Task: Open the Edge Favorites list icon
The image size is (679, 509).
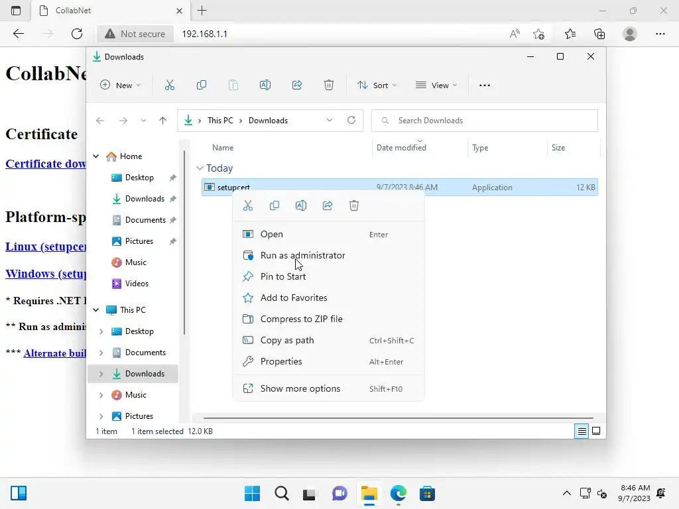Action: [x=570, y=34]
